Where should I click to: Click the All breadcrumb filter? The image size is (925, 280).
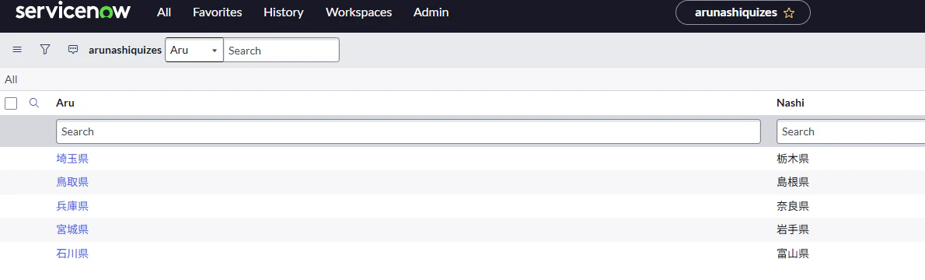(x=11, y=80)
